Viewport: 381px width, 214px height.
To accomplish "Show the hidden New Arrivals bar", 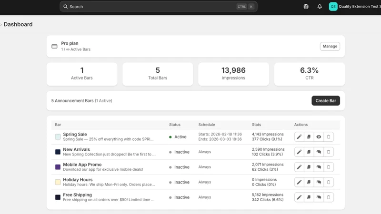I will tap(319, 152).
